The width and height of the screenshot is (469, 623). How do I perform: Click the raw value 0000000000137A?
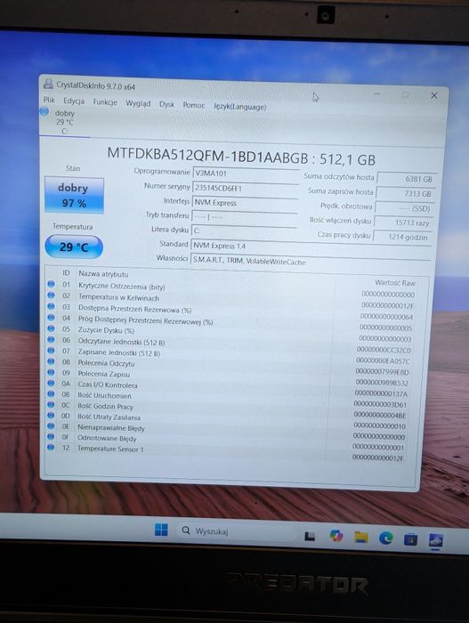pyautogui.click(x=381, y=393)
